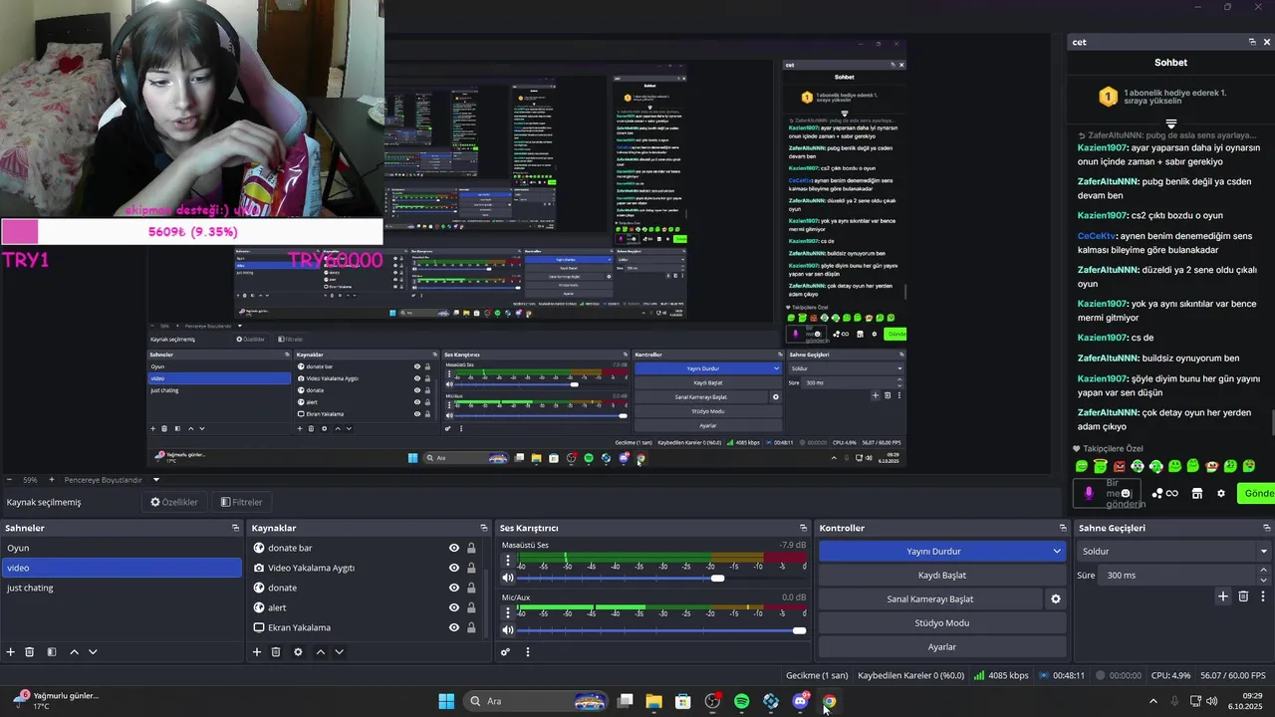Increase Süre duration with up arrow

(x=1264, y=571)
